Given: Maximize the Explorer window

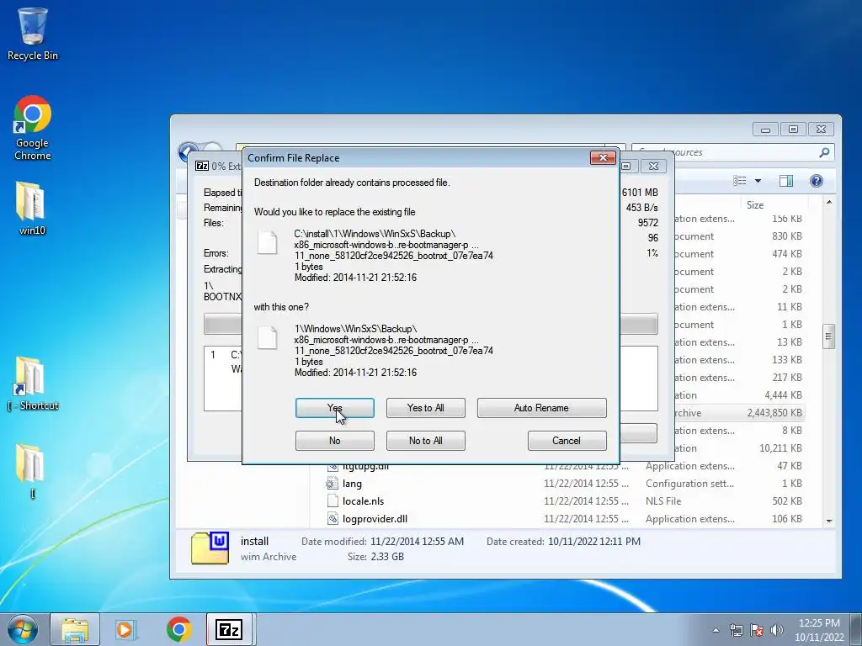Looking at the screenshot, I should click(793, 129).
